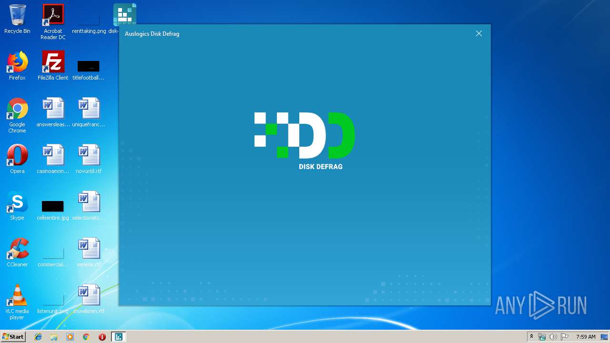This screenshot has width=610, height=343.
Task: Select the Google Chrome desktop shortcut
Action: point(17,115)
